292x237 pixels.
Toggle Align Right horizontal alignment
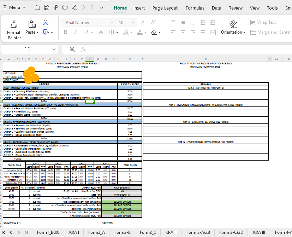[193, 32]
